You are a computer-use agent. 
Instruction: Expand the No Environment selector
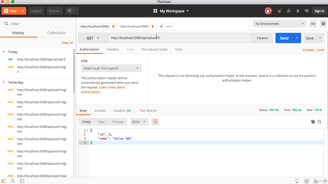pyautogui.click(x=279, y=24)
